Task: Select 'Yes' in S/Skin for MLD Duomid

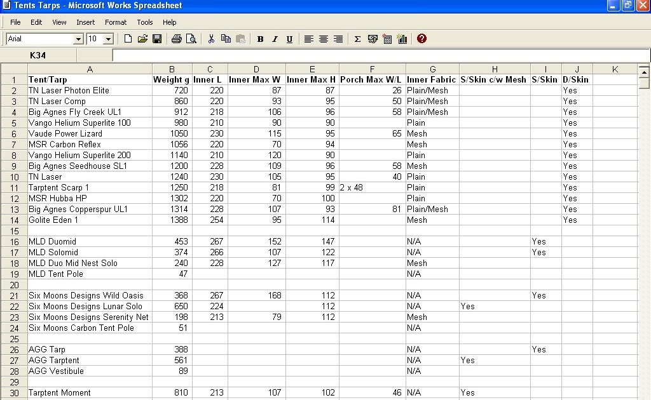Action: [546, 241]
